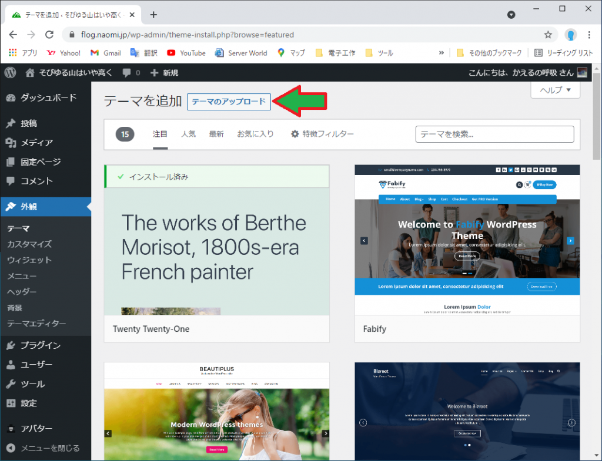Open ダッシュボード in the sidebar
This screenshot has height=461, width=602.
(x=46, y=98)
